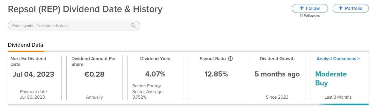Click the €0.28 dividend amount
The width and height of the screenshot is (376, 107).
click(94, 74)
